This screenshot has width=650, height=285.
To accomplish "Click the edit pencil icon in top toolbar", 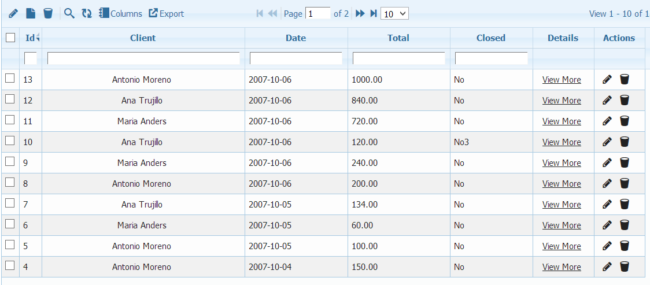I will click(x=13, y=13).
